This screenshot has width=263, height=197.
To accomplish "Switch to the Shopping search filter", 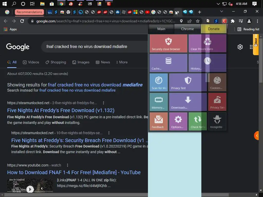I will click(x=56, y=62).
